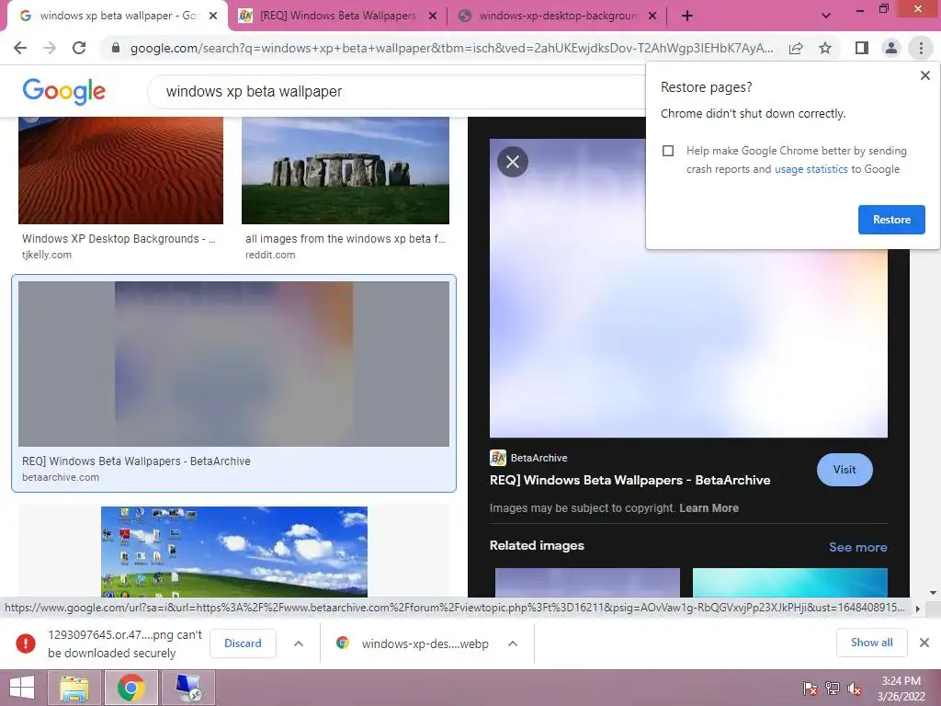Close the image preview panel
Viewport: 941px width, 706px height.
coord(513,162)
